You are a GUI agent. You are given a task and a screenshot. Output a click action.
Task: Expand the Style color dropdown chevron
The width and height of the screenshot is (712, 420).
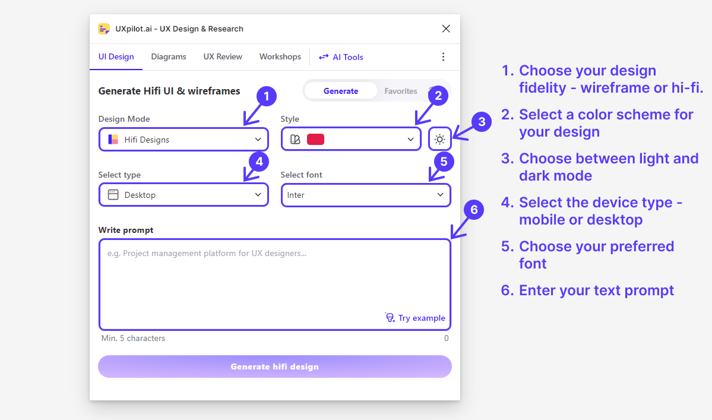[x=410, y=140]
